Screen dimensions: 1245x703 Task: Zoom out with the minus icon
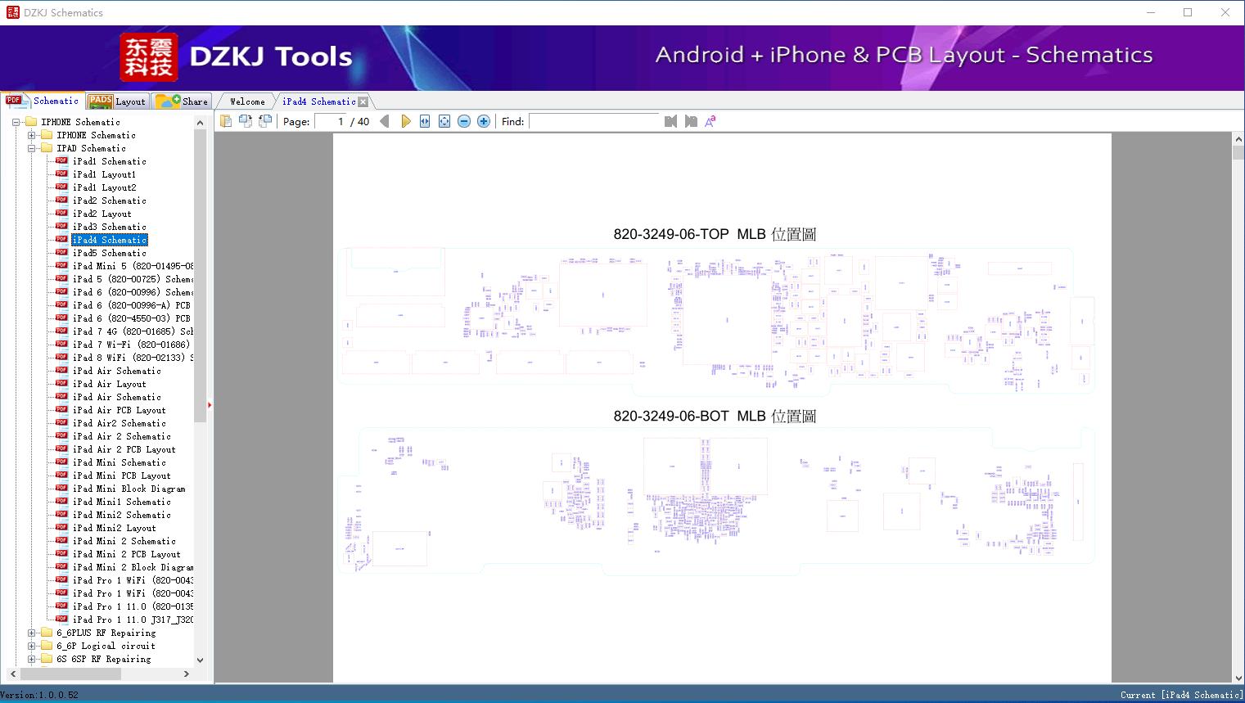pos(464,121)
